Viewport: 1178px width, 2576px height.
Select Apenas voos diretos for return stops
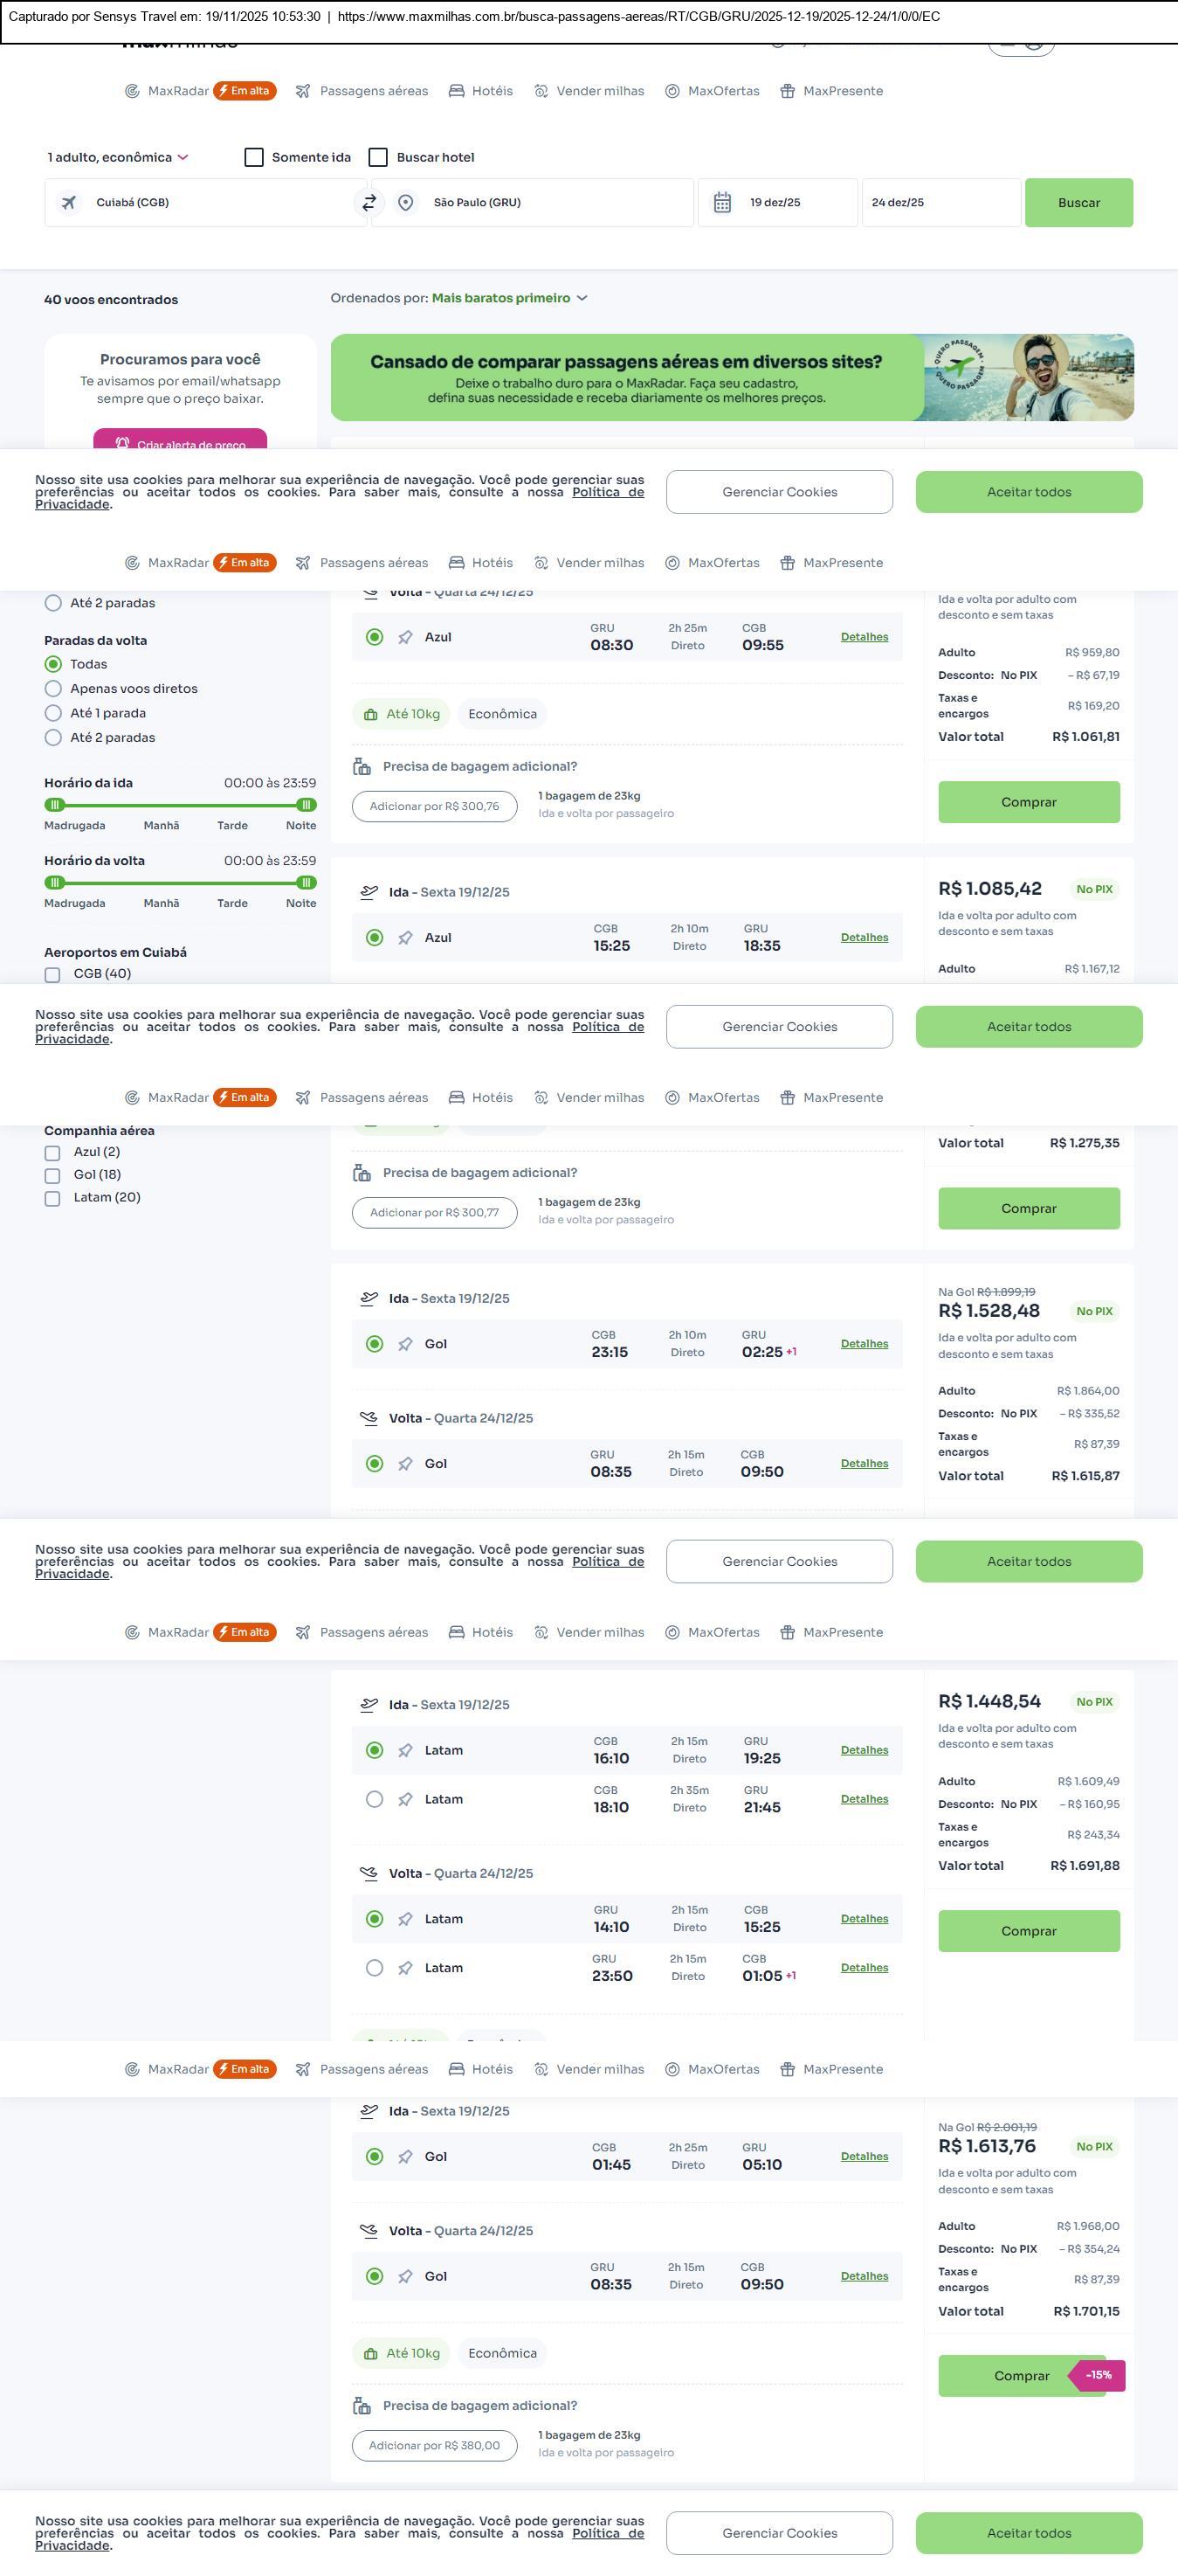click(54, 689)
